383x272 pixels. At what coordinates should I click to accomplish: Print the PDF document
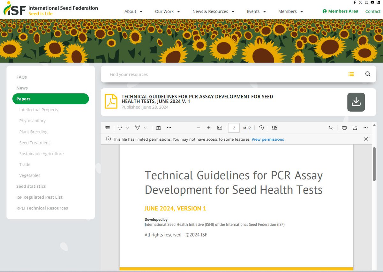coord(344,128)
